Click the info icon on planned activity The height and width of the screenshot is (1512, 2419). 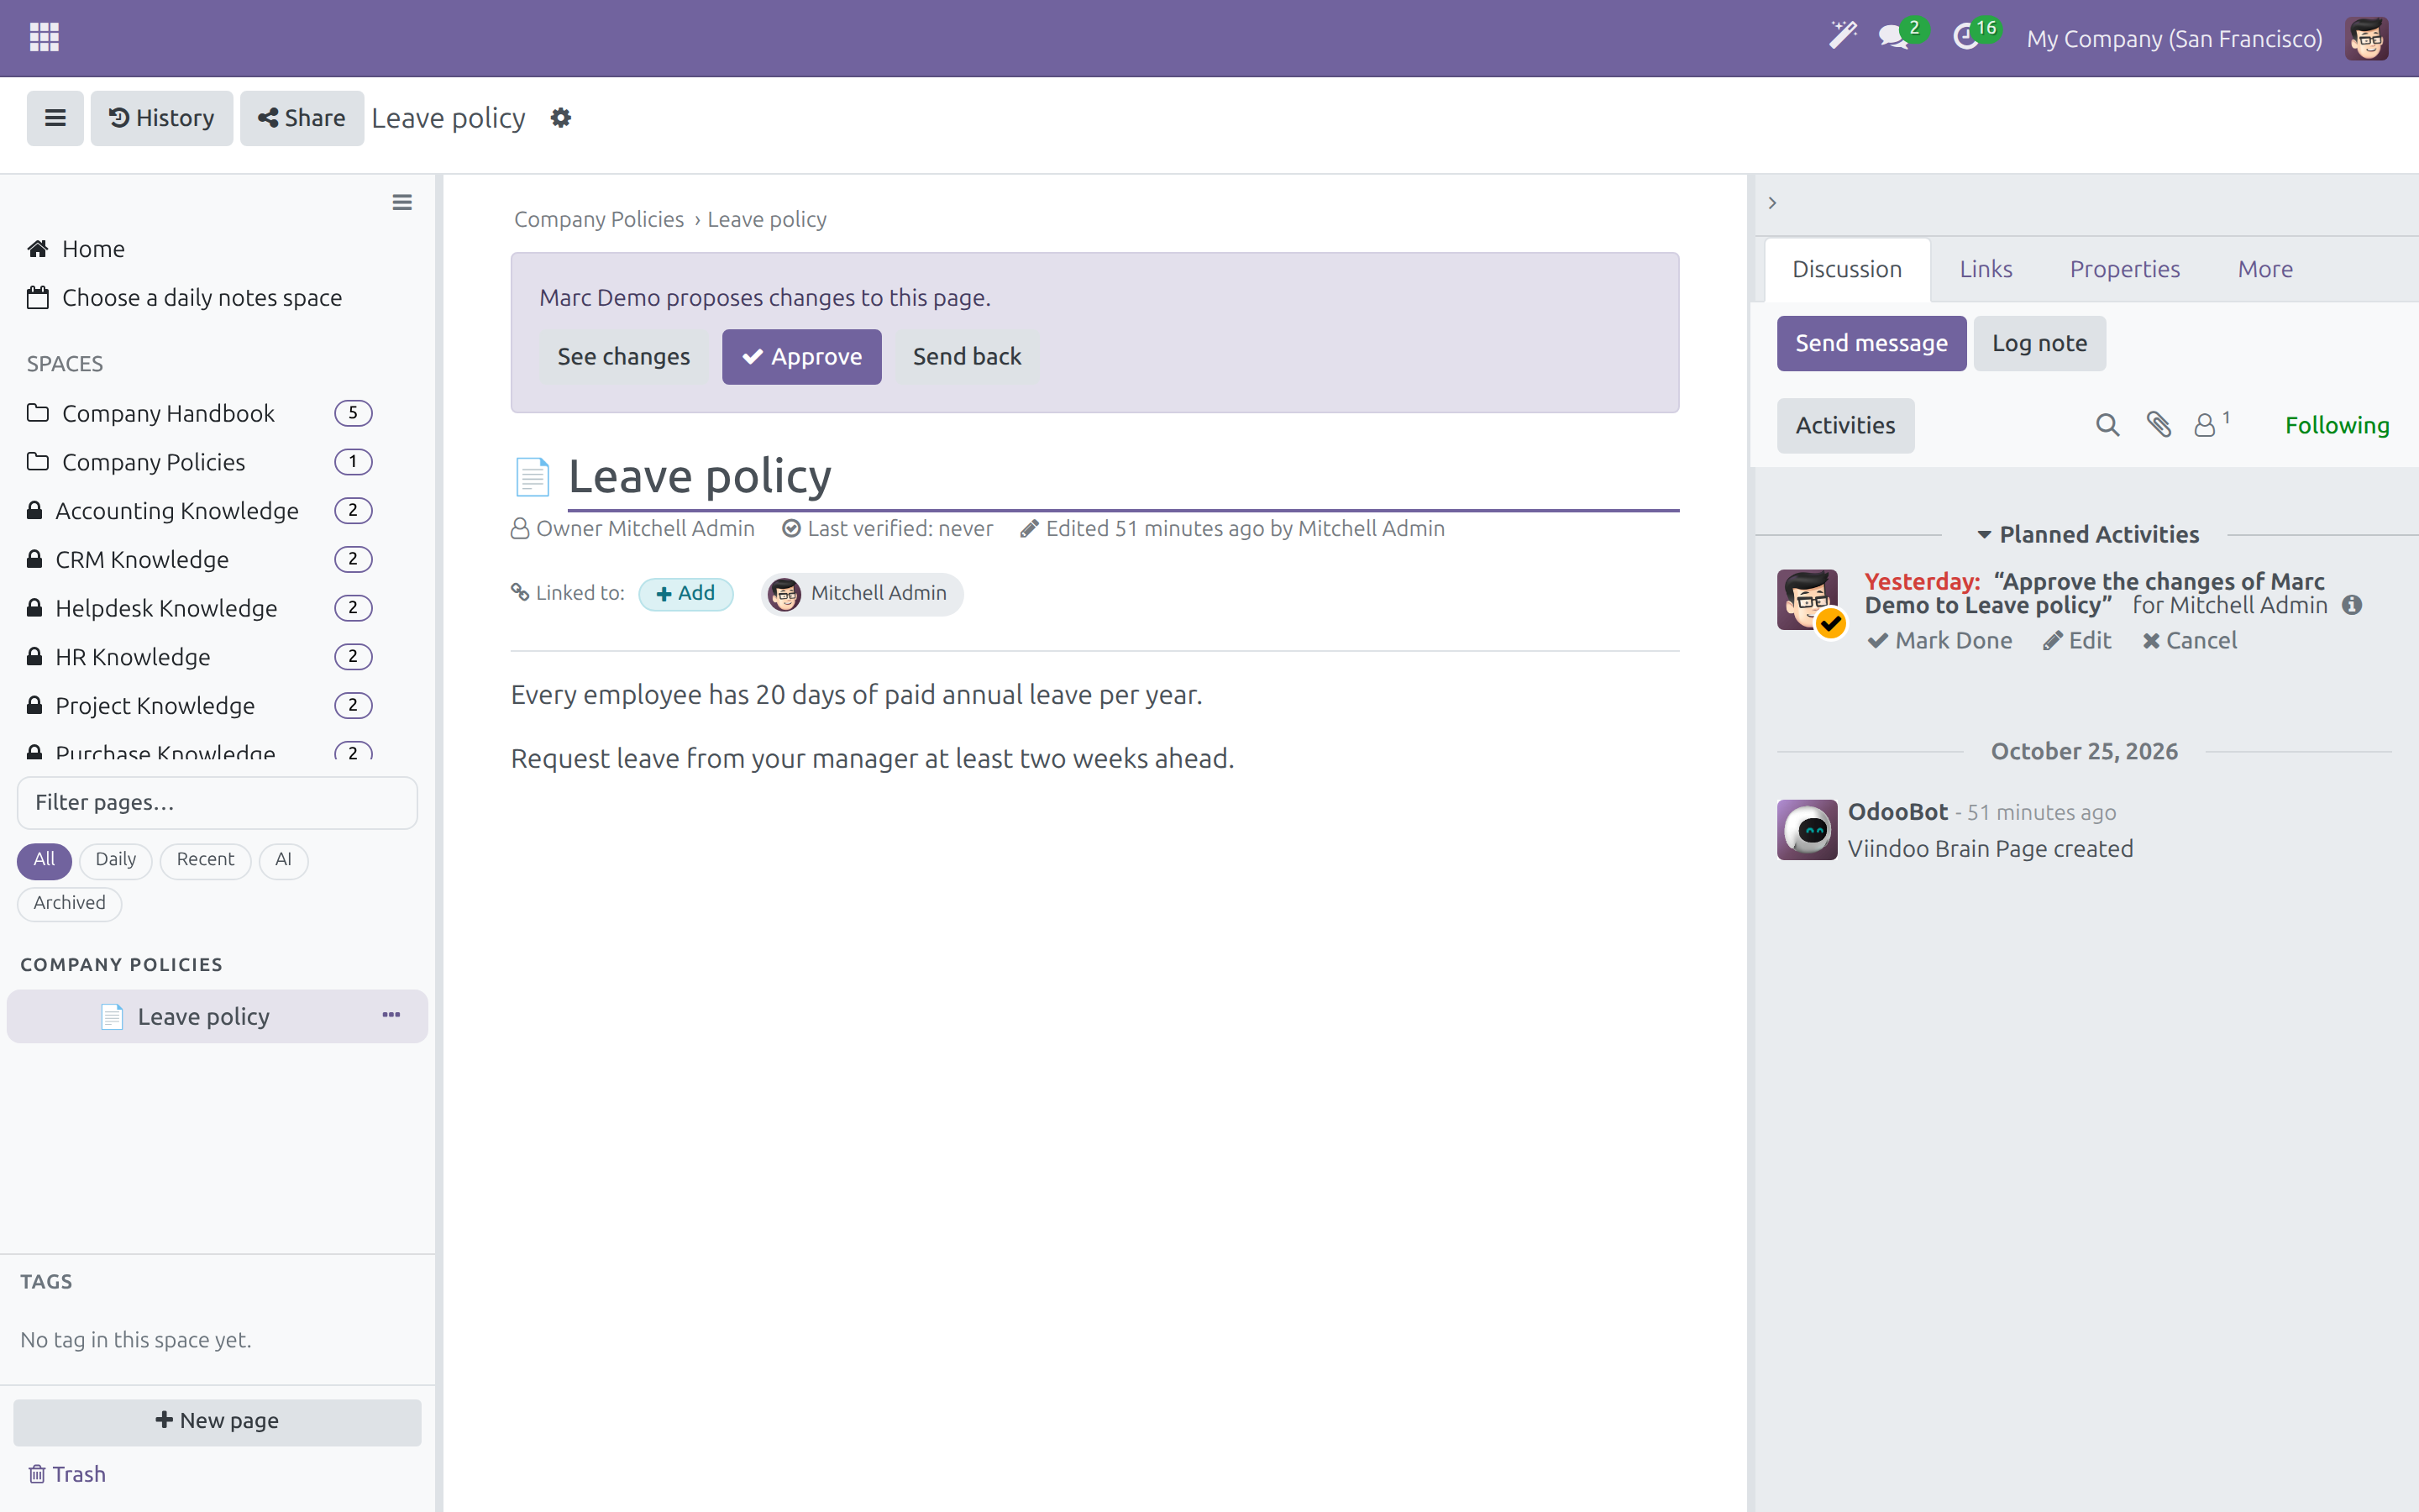pos(2352,605)
